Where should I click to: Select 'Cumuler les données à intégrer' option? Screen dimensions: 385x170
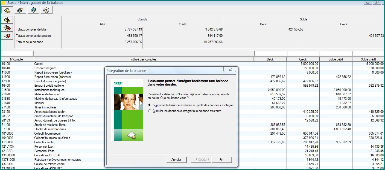(149, 111)
